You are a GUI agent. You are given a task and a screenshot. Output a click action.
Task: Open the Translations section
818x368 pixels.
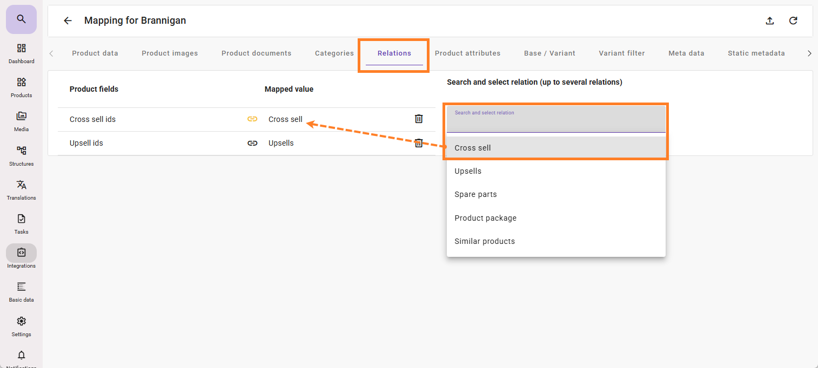pos(21,190)
